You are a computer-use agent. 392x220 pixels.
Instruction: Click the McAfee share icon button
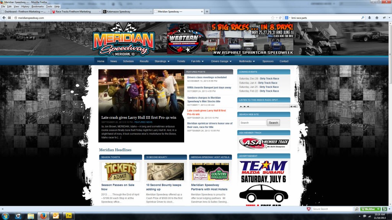[x=384, y=209]
